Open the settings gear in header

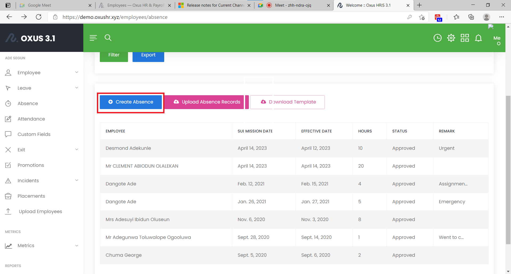point(451,38)
